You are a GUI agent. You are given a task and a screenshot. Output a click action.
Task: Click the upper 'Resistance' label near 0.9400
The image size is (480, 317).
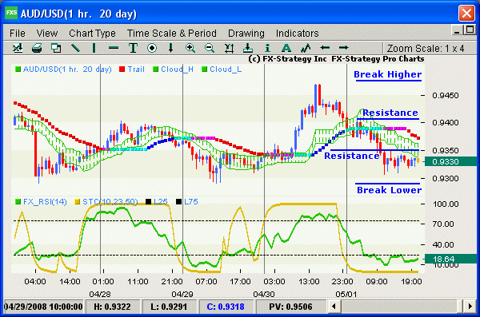(x=390, y=113)
